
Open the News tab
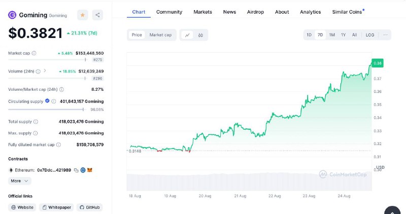pyautogui.click(x=230, y=12)
